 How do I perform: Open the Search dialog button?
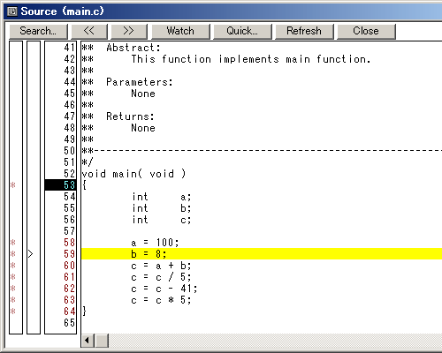coord(38,31)
